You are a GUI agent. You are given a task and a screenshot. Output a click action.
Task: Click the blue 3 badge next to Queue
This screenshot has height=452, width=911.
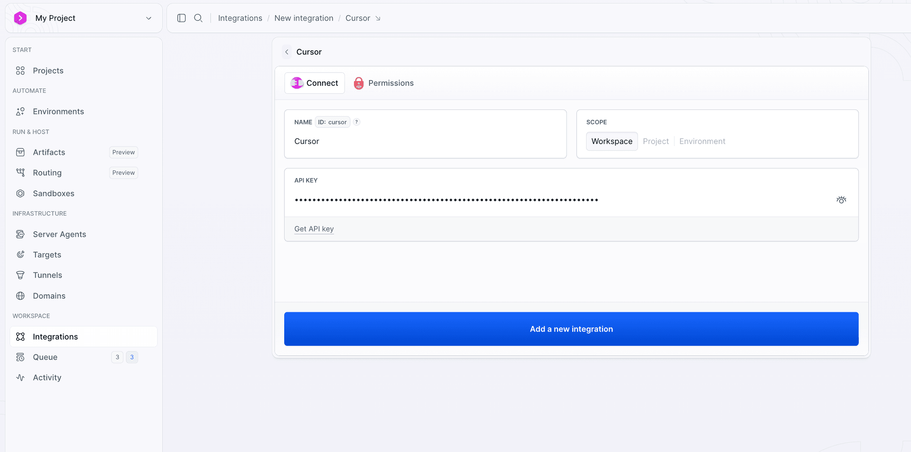[132, 357]
